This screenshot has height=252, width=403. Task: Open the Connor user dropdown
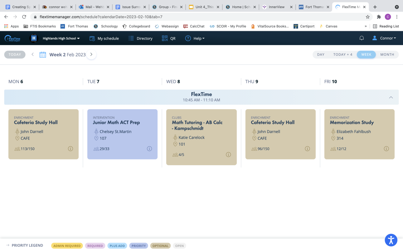388,38
